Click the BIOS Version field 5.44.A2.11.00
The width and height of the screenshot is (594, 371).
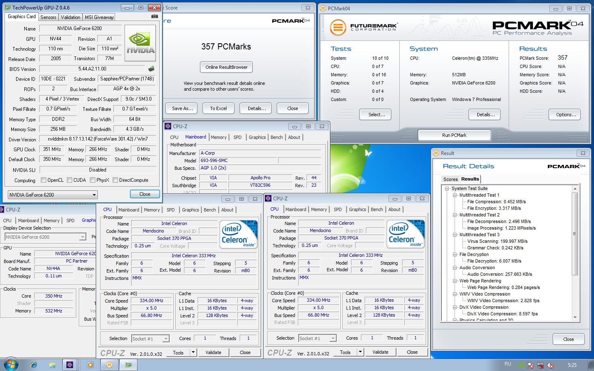pyautogui.click(x=92, y=69)
